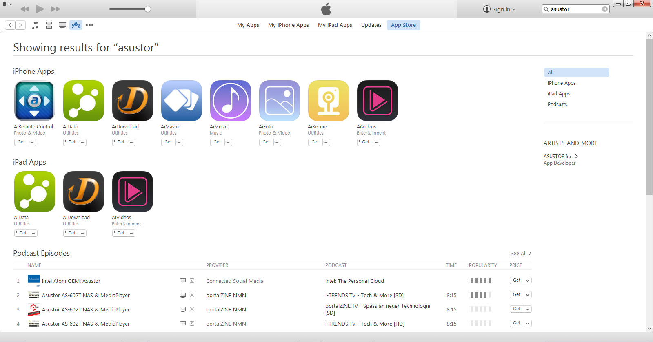This screenshot has height=342, width=653.
Task: Get episode 2 from i-TRENDS.TV [SD]
Action: point(517,295)
